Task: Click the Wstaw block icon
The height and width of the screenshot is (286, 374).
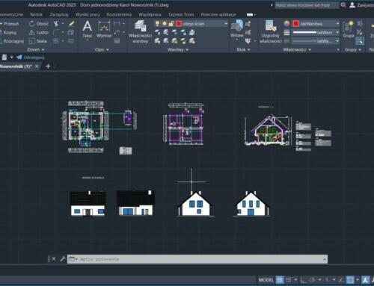Action: point(237,29)
